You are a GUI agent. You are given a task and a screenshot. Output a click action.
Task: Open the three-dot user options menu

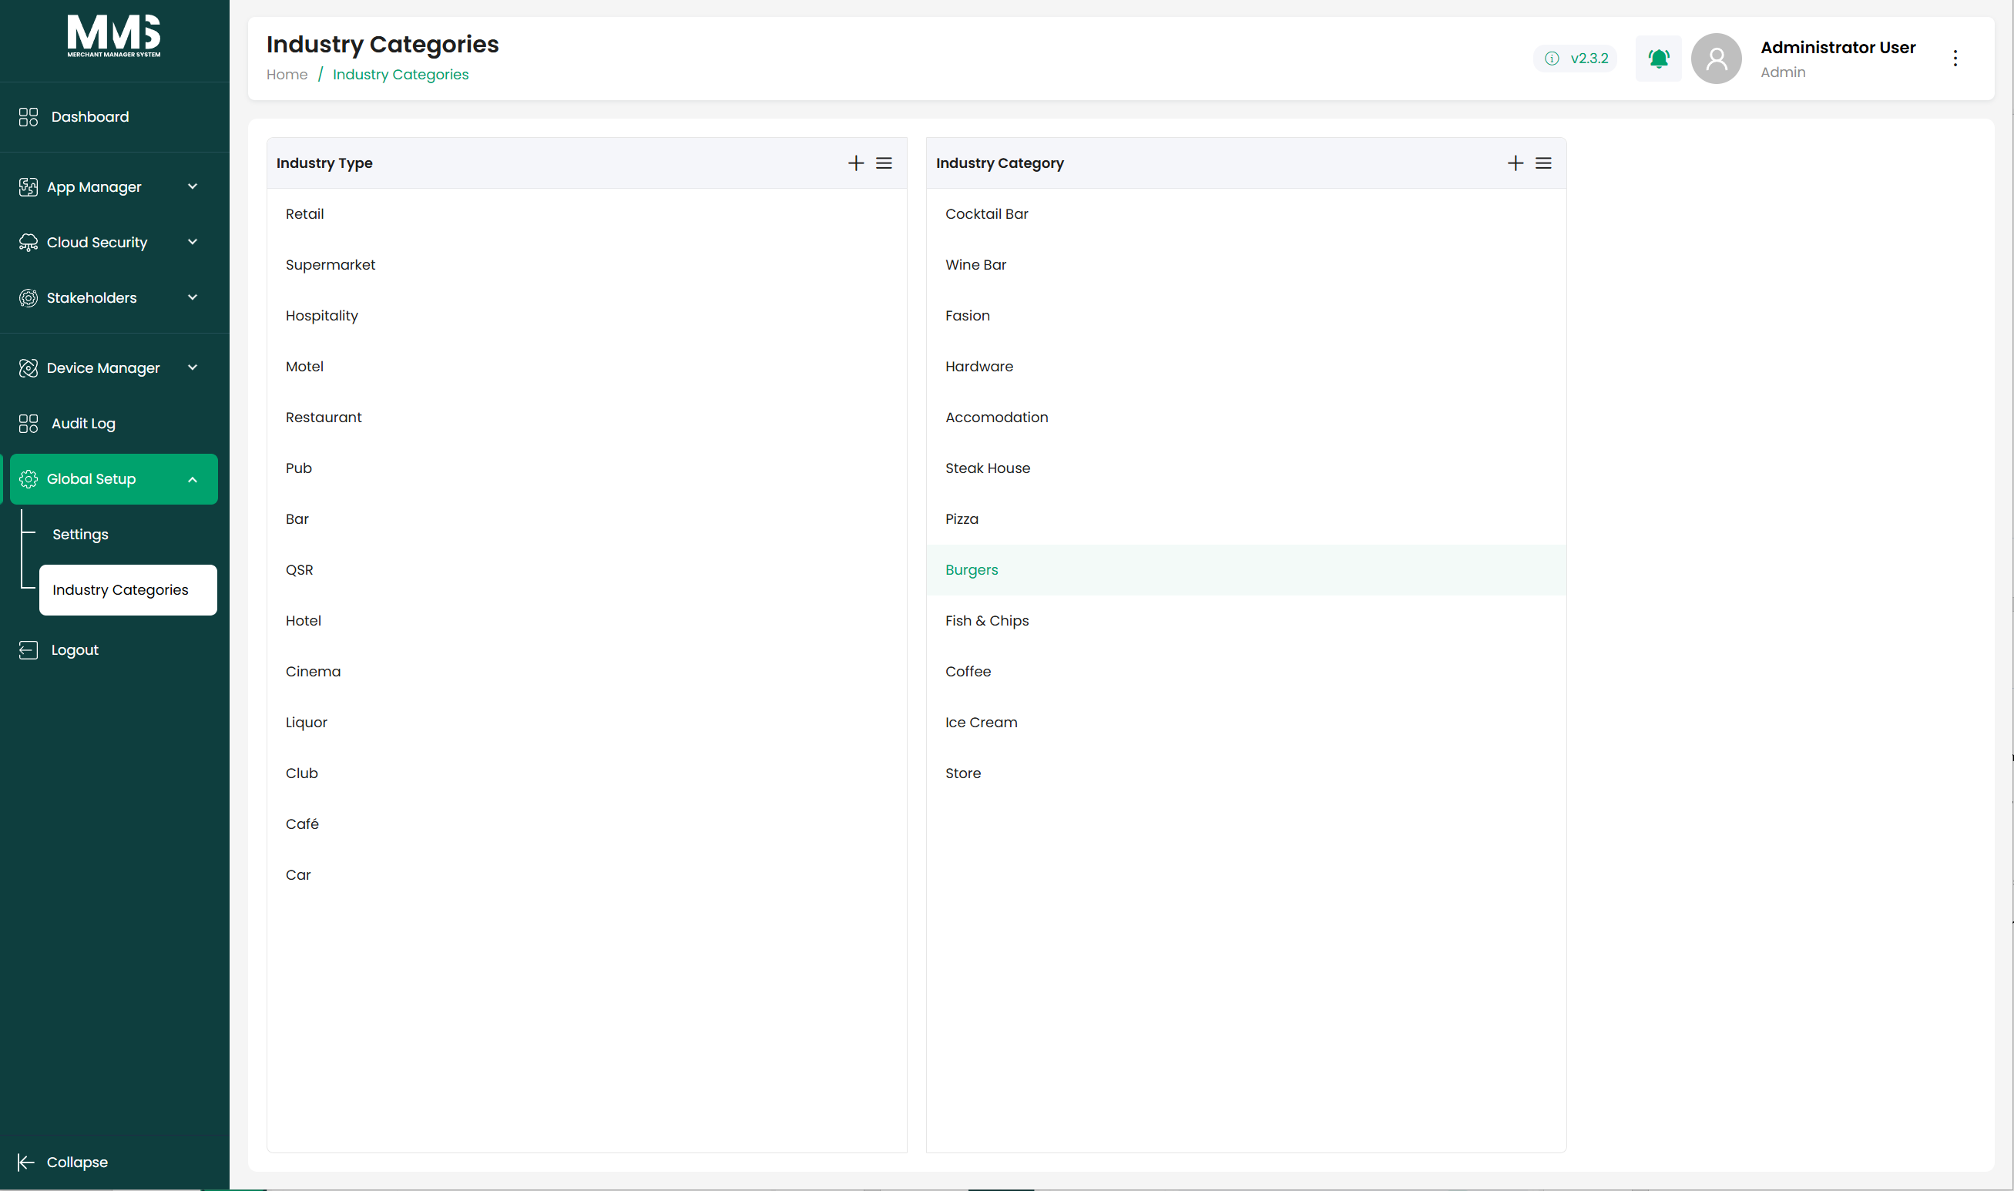click(x=1955, y=59)
